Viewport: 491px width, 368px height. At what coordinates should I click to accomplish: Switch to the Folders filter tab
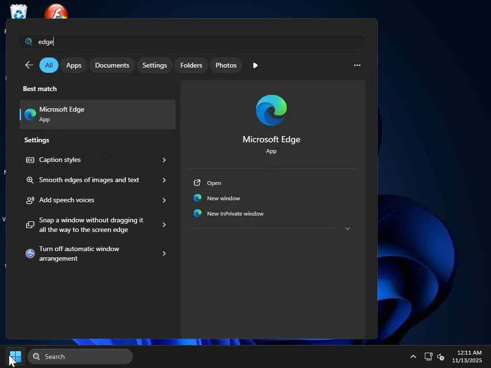[x=191, y=65]
